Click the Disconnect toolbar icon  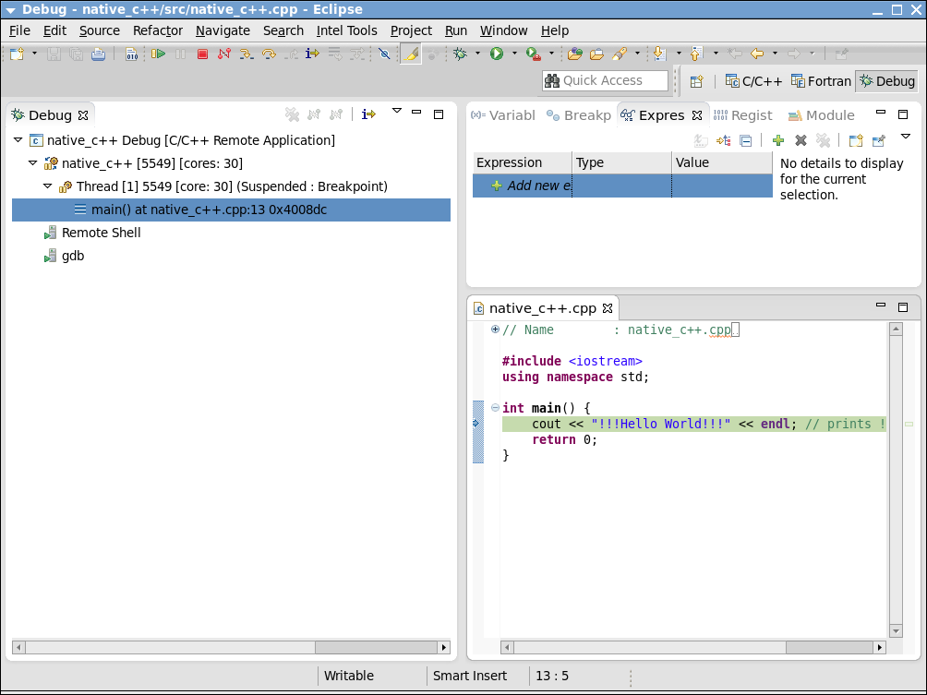[x=224, y=54]
